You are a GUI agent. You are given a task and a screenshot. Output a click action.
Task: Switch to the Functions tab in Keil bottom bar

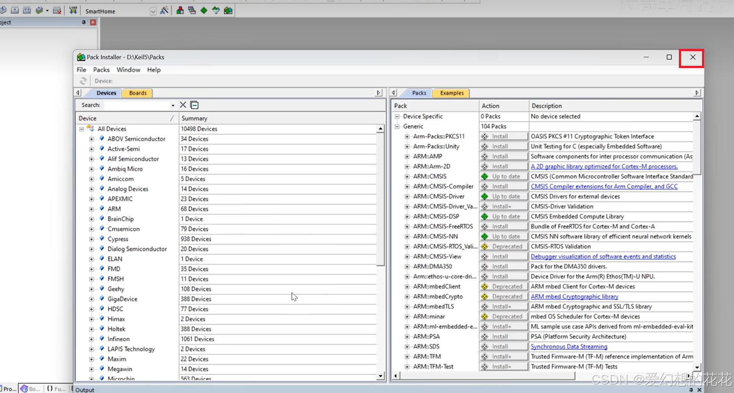coord(56,389)
